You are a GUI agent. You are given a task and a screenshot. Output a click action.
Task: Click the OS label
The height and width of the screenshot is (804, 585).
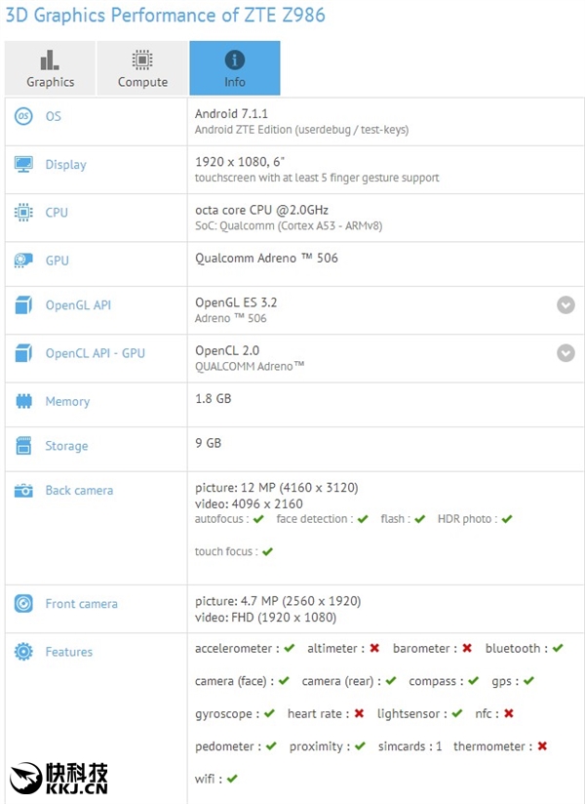click(54, 116)
